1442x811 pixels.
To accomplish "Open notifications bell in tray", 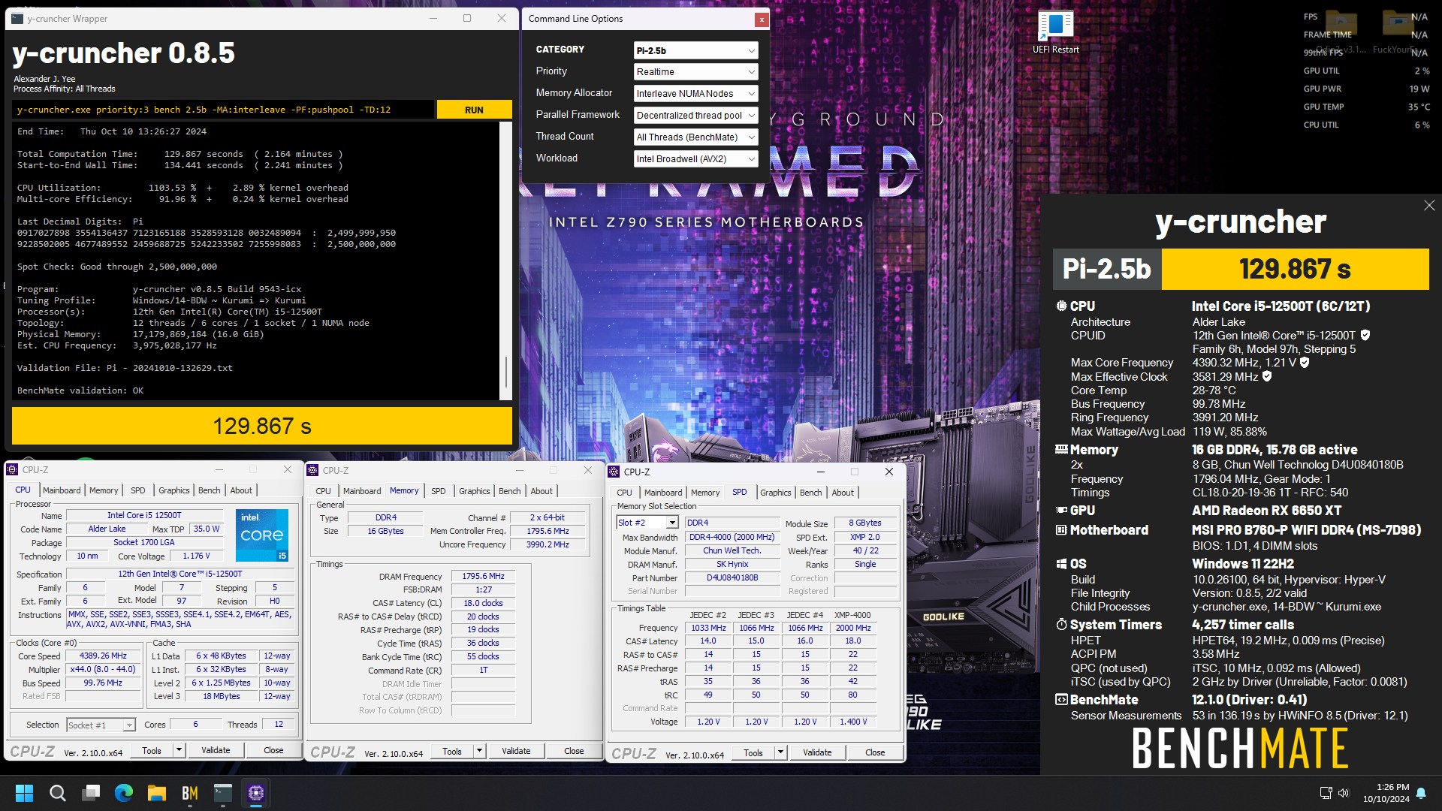I will tap(1421, 793).
